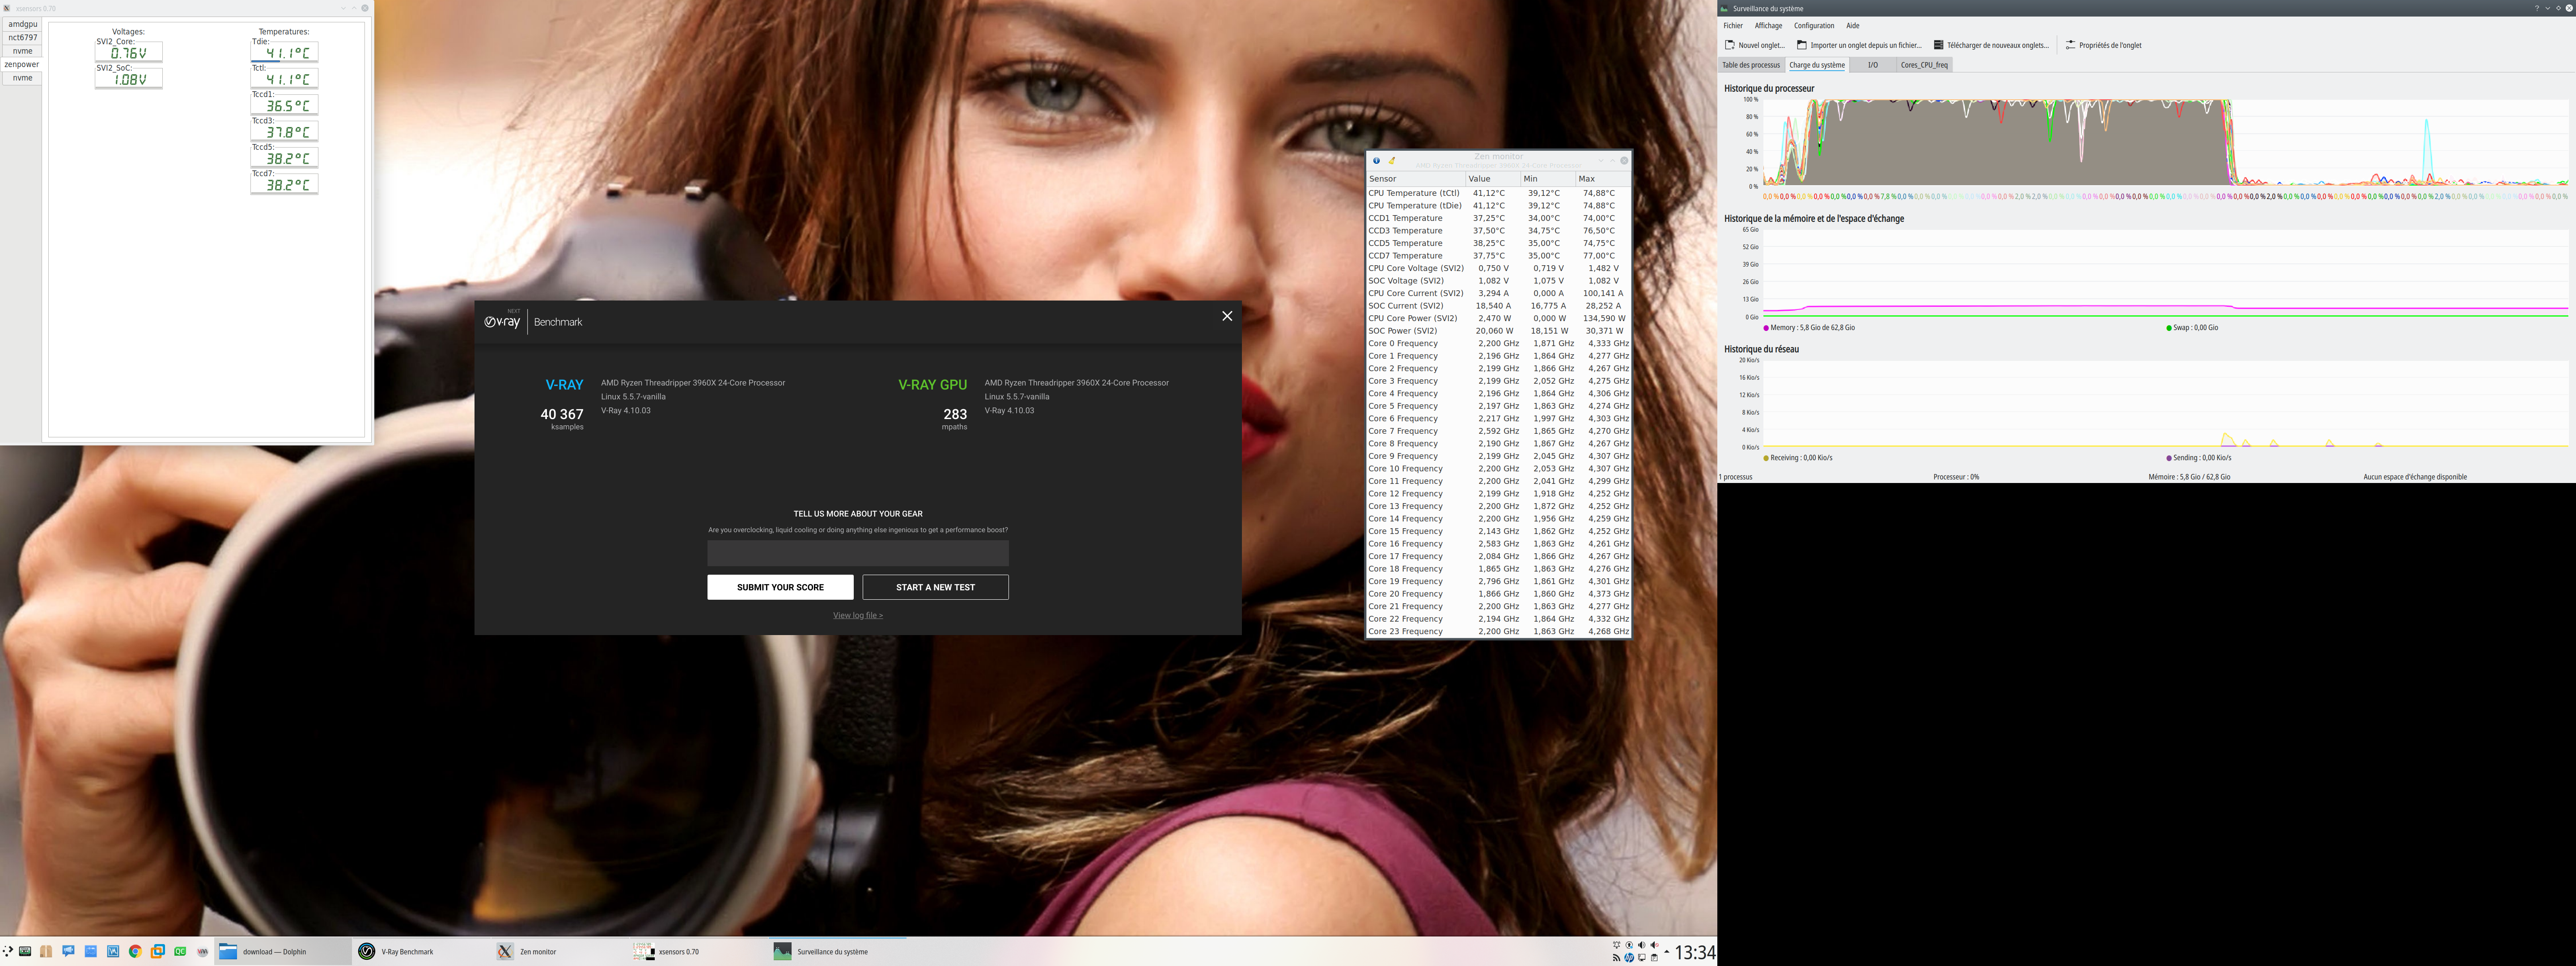Click the Nouvel onglet toolbar button
This screenshot has width=2576, height=966.
pyautogui.click(x=1755, y=45)
